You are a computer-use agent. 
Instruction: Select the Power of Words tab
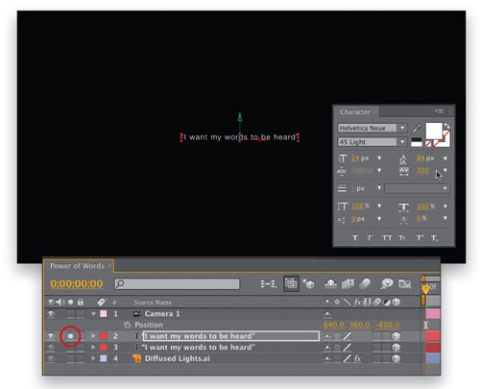77,266
